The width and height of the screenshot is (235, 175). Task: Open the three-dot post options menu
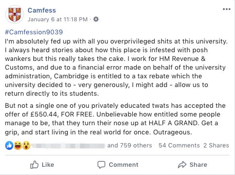pos(227,9)
